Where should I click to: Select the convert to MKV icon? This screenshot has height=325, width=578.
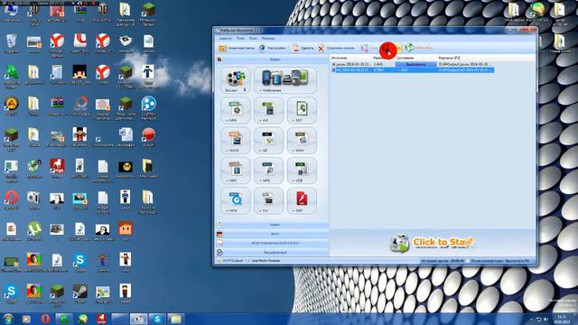(236, 171)
